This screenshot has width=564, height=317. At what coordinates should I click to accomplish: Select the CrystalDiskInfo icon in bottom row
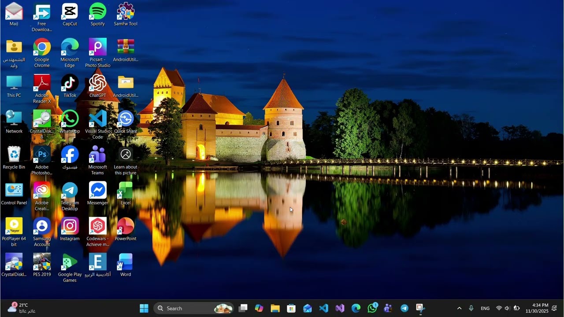click(14, 265)
